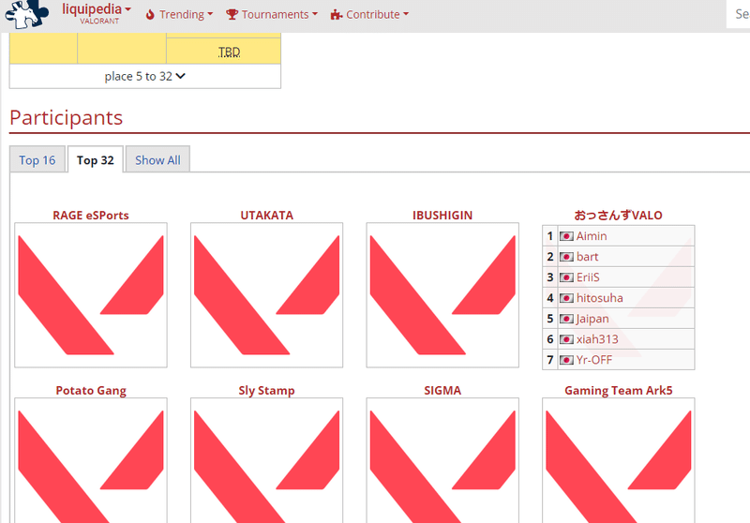Click RAGE eSPorts team logo card
Screen dimensions: 750x523
[x=91, y=295]
